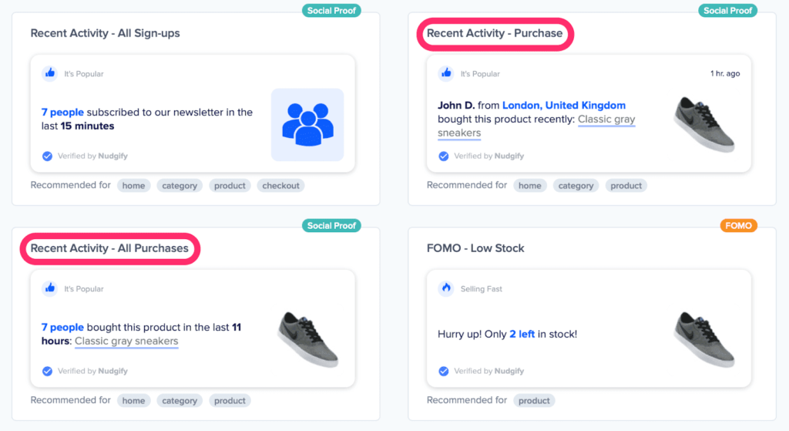
Task: Select the category tag under All Purchases
Action: (x=181, y=401)
